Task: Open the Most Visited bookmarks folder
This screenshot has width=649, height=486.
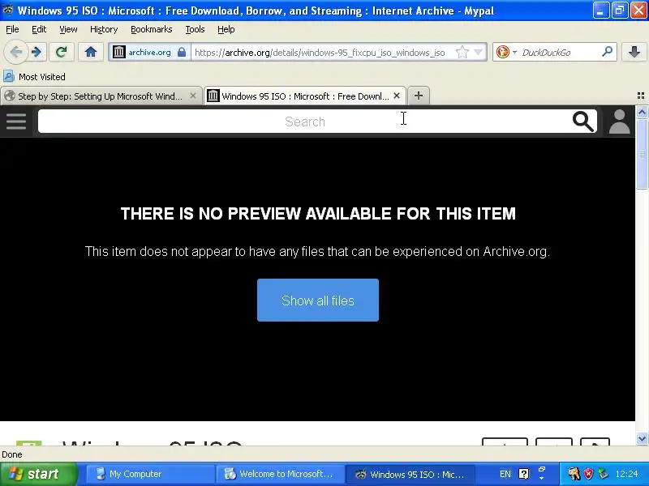Action: [35, 77]
